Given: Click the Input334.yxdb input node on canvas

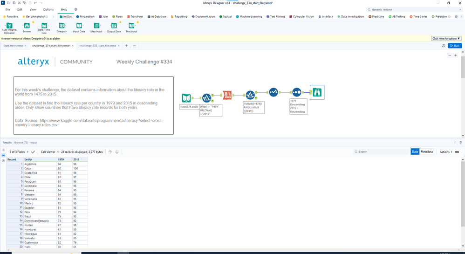Looking at the screenshot, I should 186,98.
